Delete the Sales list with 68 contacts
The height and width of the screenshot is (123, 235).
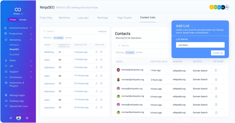click(101, 59)
